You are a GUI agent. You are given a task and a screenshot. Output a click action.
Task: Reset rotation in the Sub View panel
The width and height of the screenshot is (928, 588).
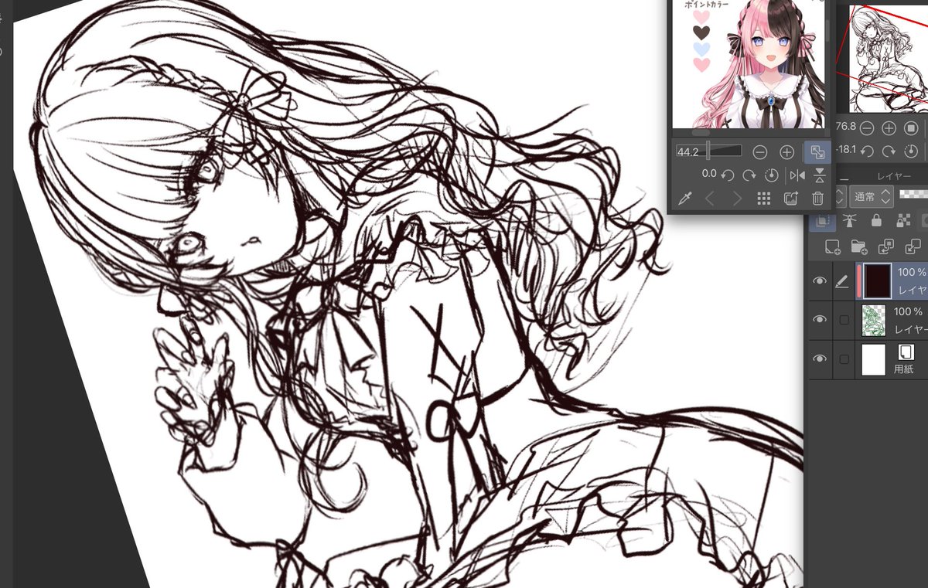tap(770, 175)
